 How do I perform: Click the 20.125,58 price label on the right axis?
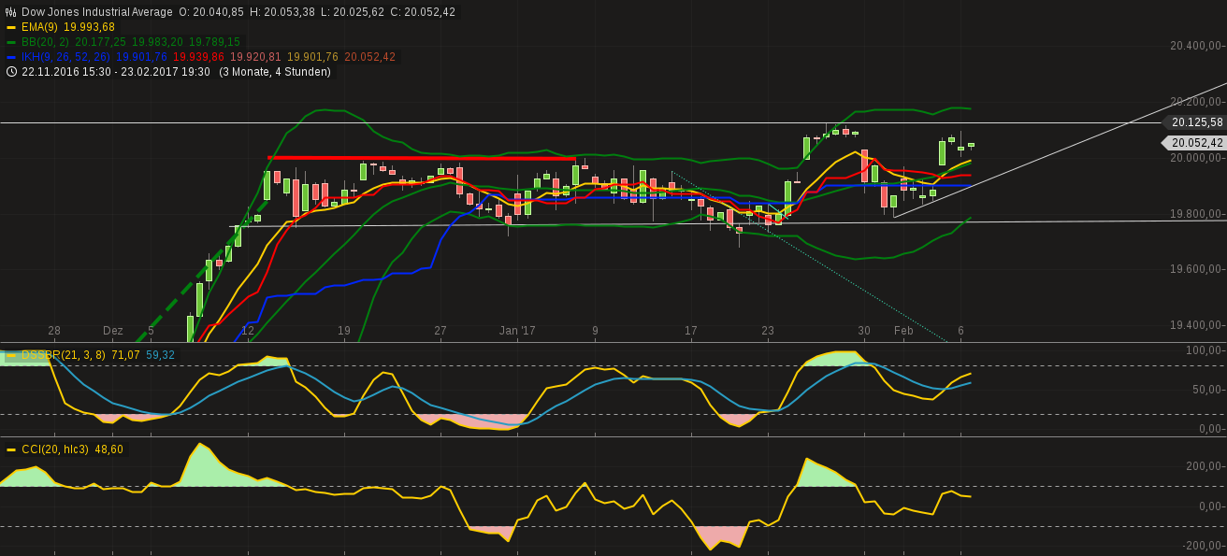click(1196, 122)
